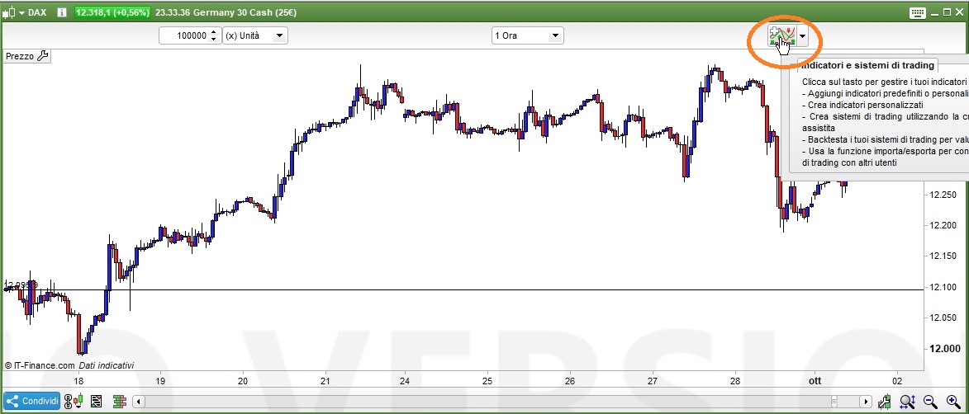The image size is (969, 414).
Task: Open the keyboard icon in title bar
Action: 918,12
